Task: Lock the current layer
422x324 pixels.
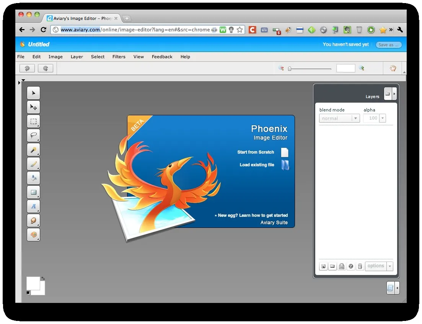Action: pos(342,267)
